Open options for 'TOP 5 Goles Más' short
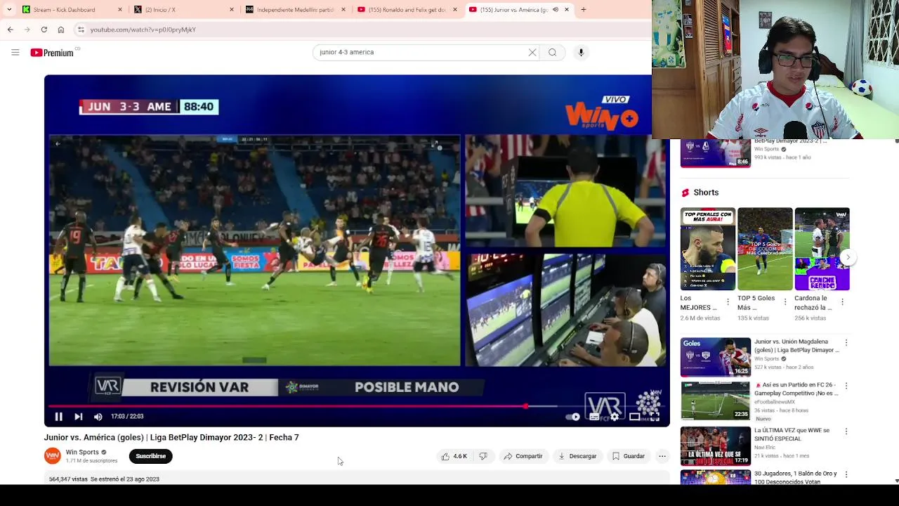Viewport: 899px width, 506px height. (x=785, y=302)
